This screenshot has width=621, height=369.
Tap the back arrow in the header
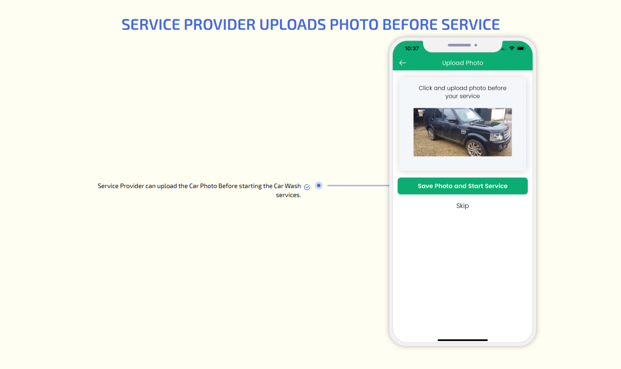[402, 63]
